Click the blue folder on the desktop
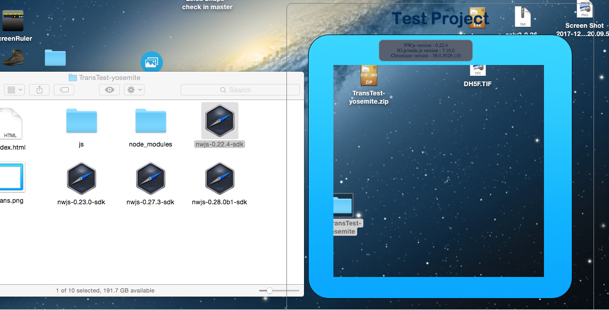The height and width of the screenshot is (310, 609). point(55,57)
